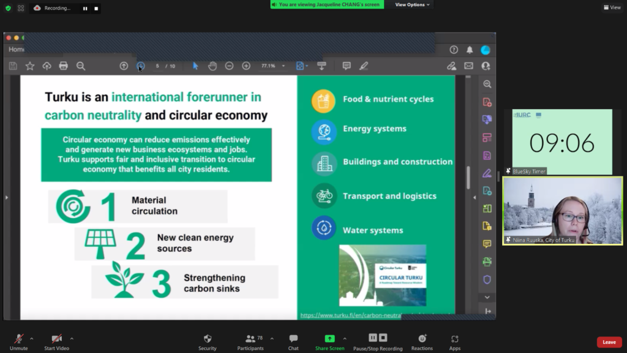The image size is (627, 353).
Task: Click the Security shield icon
Action: tap(207, 341)
